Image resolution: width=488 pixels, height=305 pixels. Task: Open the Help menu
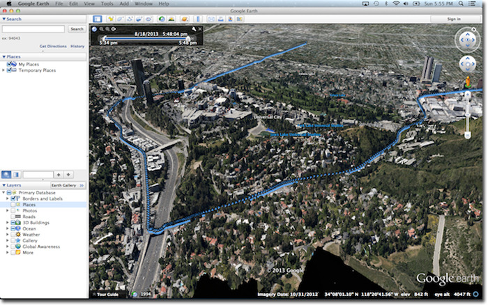(x=164, y=3)
